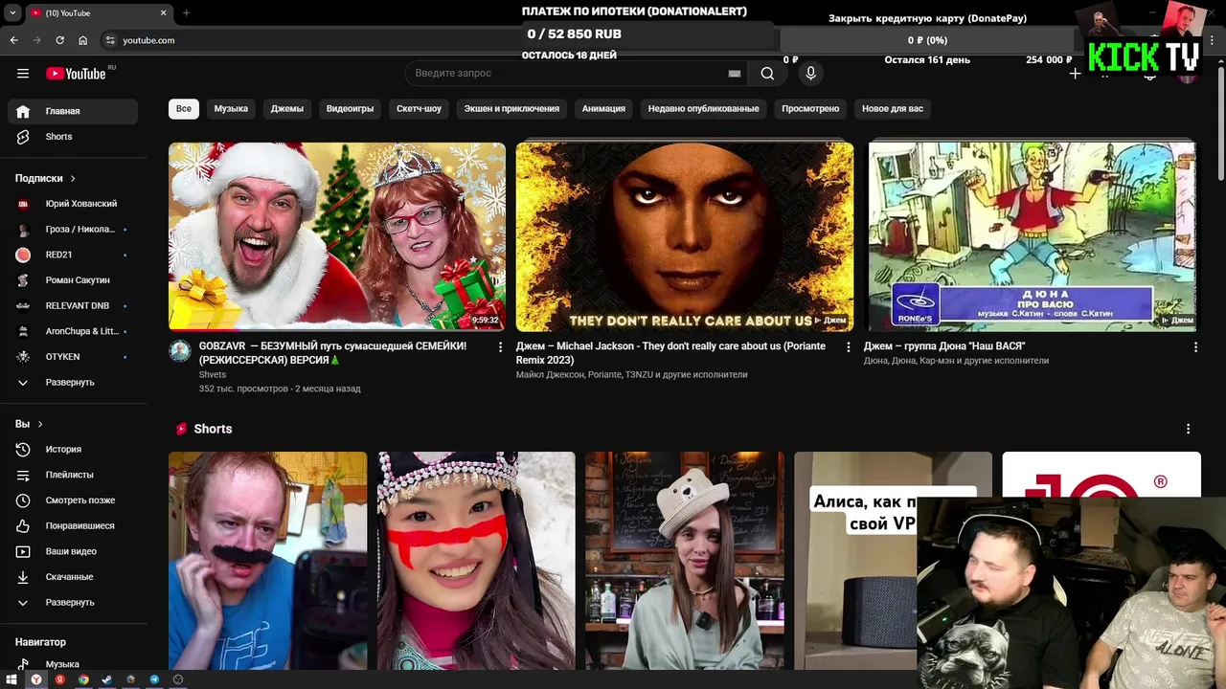
Task: Open the GOBZAVR video title
Action: [x=332, y=353]
